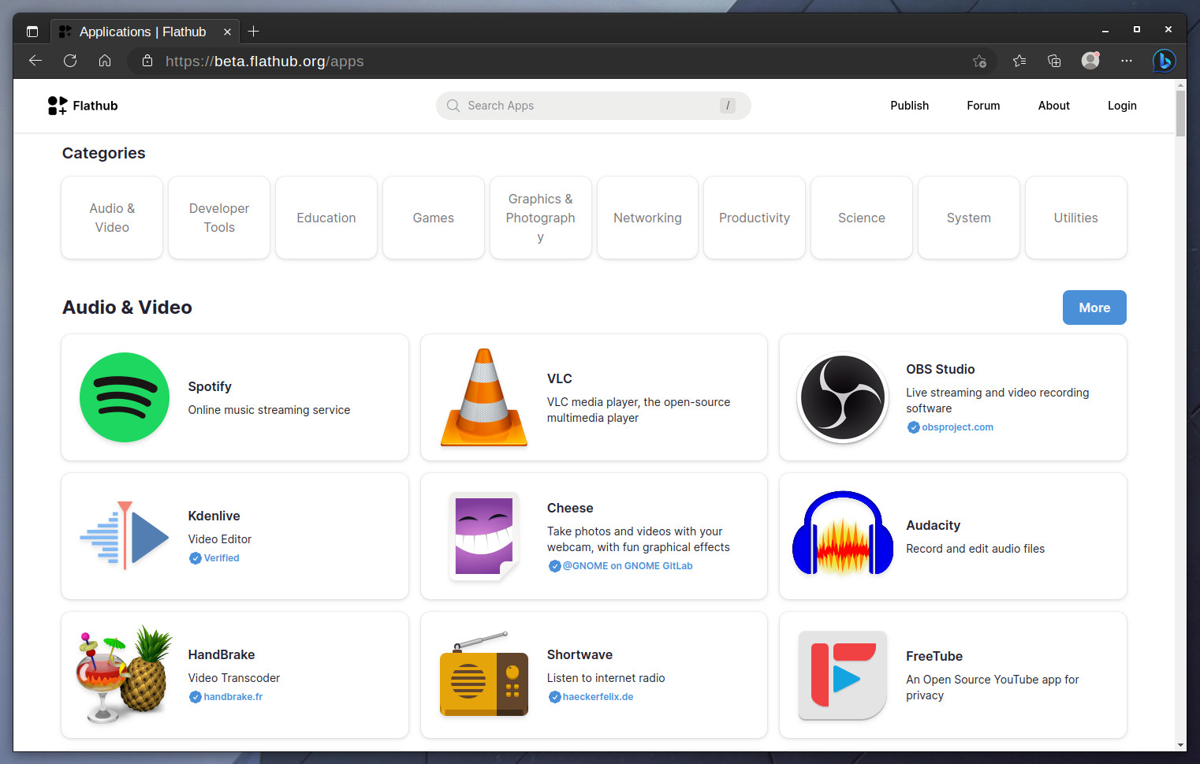Open the Education category

(x=326, y=218)
